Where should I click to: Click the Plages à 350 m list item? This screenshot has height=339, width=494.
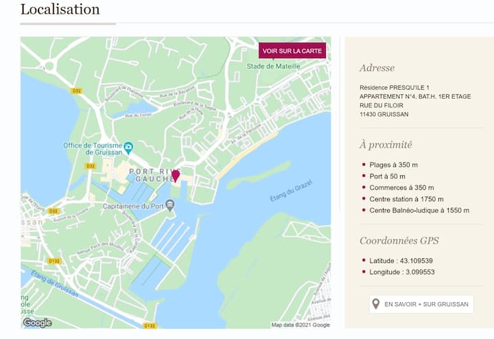coord(393,165)
